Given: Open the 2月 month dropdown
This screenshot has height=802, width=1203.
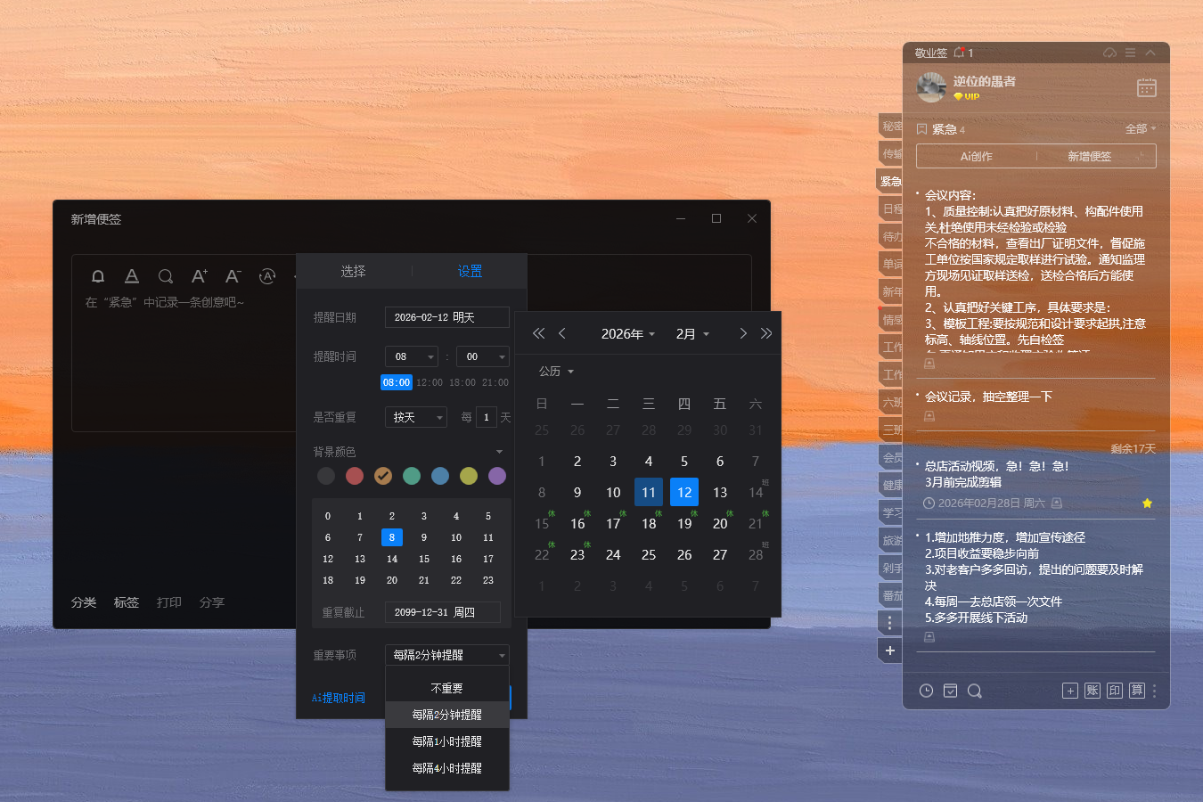Looking at the screenshot, I should (x=692, y=333).
